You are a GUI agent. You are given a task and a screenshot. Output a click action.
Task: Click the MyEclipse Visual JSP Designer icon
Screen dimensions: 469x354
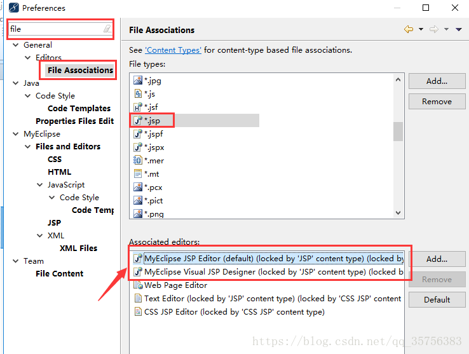click(138, 272)
